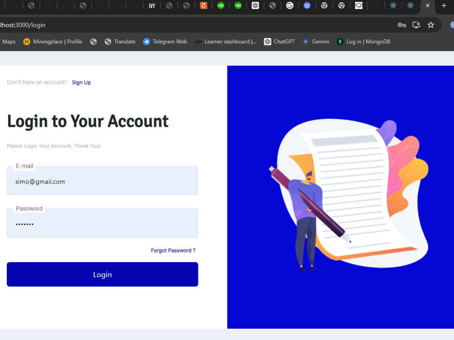454x340 pixels.
Task: Open the Translate bookmark
Action: (120, 42)
